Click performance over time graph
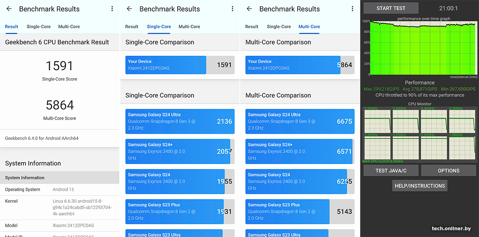Screen dimensions: 479x237 (x=423, y=47)
